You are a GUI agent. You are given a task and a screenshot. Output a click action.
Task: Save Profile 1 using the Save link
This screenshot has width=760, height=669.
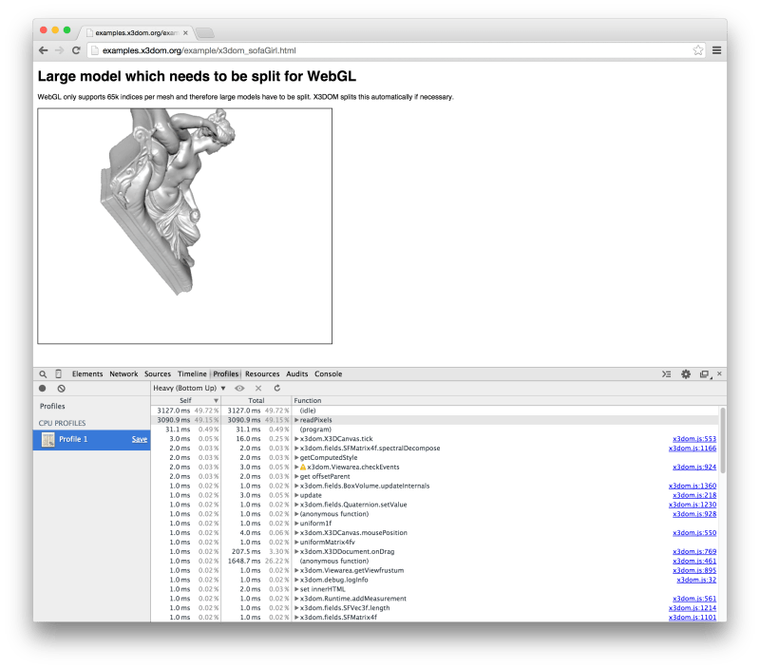tap(139, 439)
